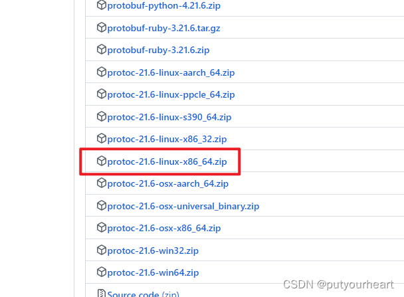Viewport: 404px width, 297px height.
Task: Click package icon beside protoc-21.6-osx-aarch_64.zip
Action: 102,183
